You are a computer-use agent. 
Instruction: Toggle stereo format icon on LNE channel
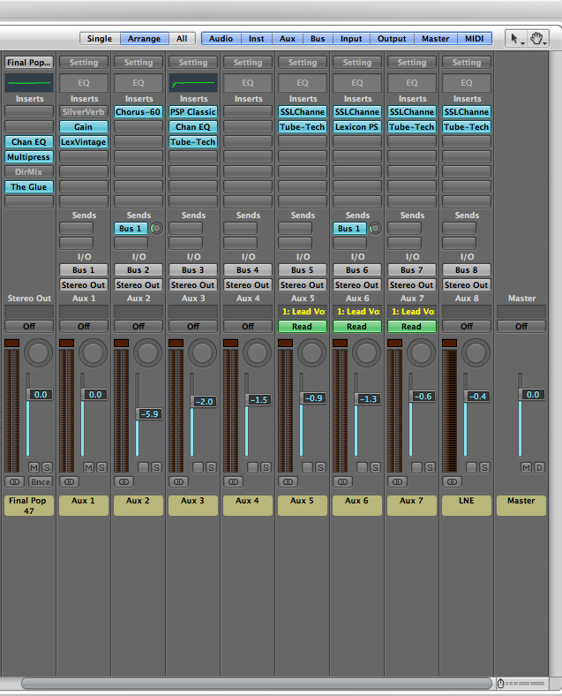click(452, 481)
